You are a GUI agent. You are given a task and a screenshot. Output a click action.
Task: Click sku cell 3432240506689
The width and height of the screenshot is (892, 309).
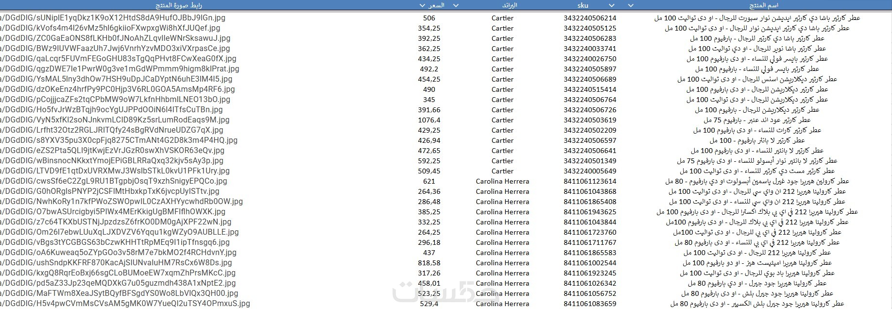590,79
